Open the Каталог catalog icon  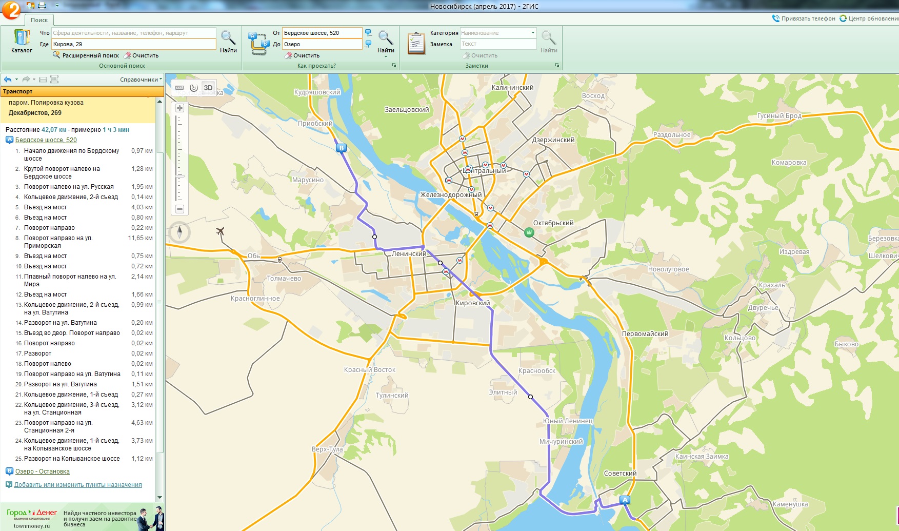click(22, 41)
